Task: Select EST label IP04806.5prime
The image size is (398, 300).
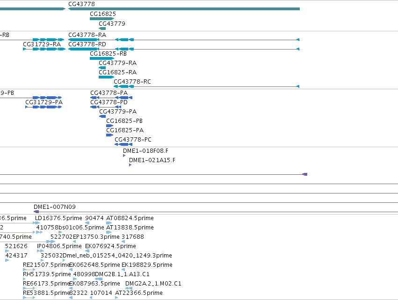Action: pyautogui.click(x=59, y=246)
